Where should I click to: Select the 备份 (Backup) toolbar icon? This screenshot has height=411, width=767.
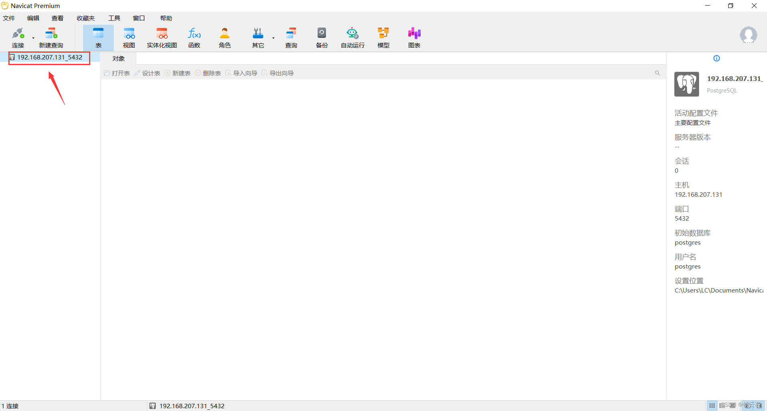(x=322, y=38)
